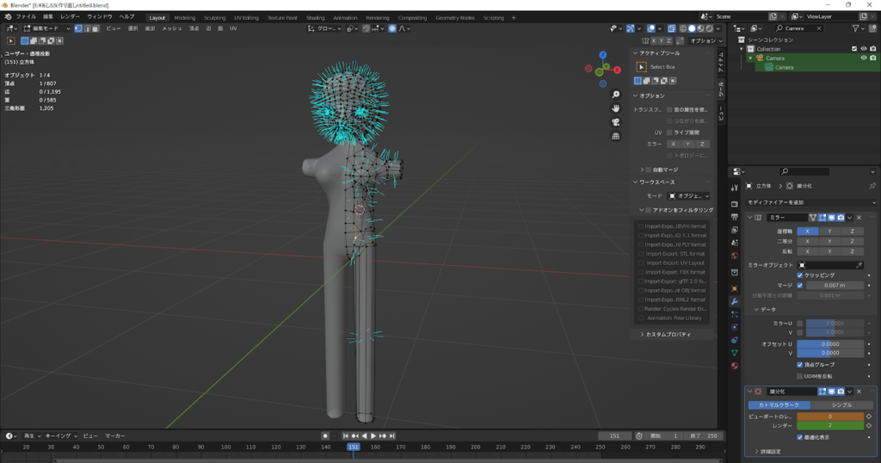Click the current frame field showing 151

[614, 435]
